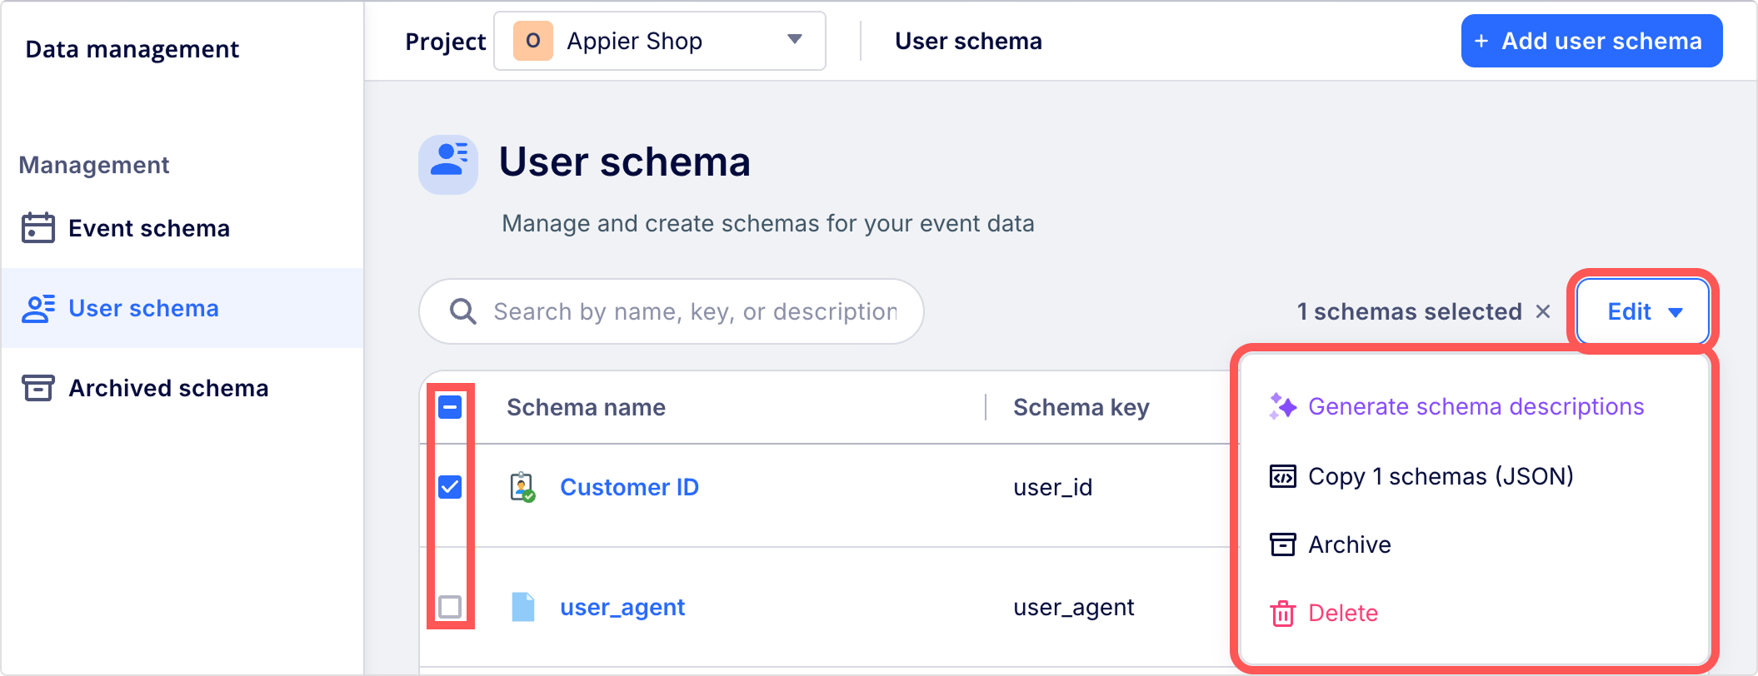Viewport: 1758px width, 676px height.
Task: Uncheck the Customer ID row checkbox
Action: [450, 487]
